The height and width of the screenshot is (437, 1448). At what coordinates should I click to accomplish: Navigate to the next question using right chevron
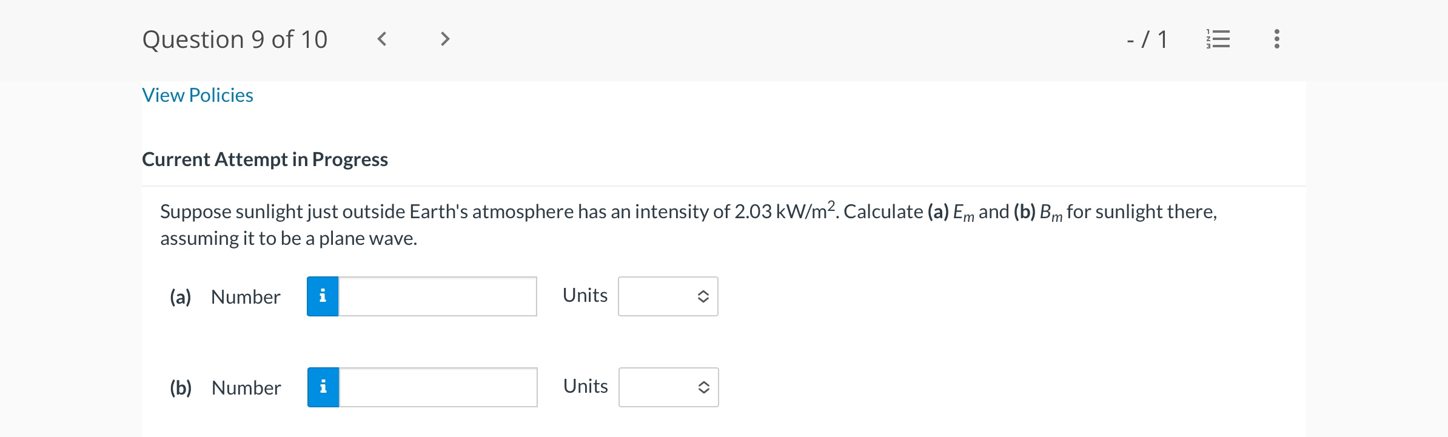(x=444, y=39)
